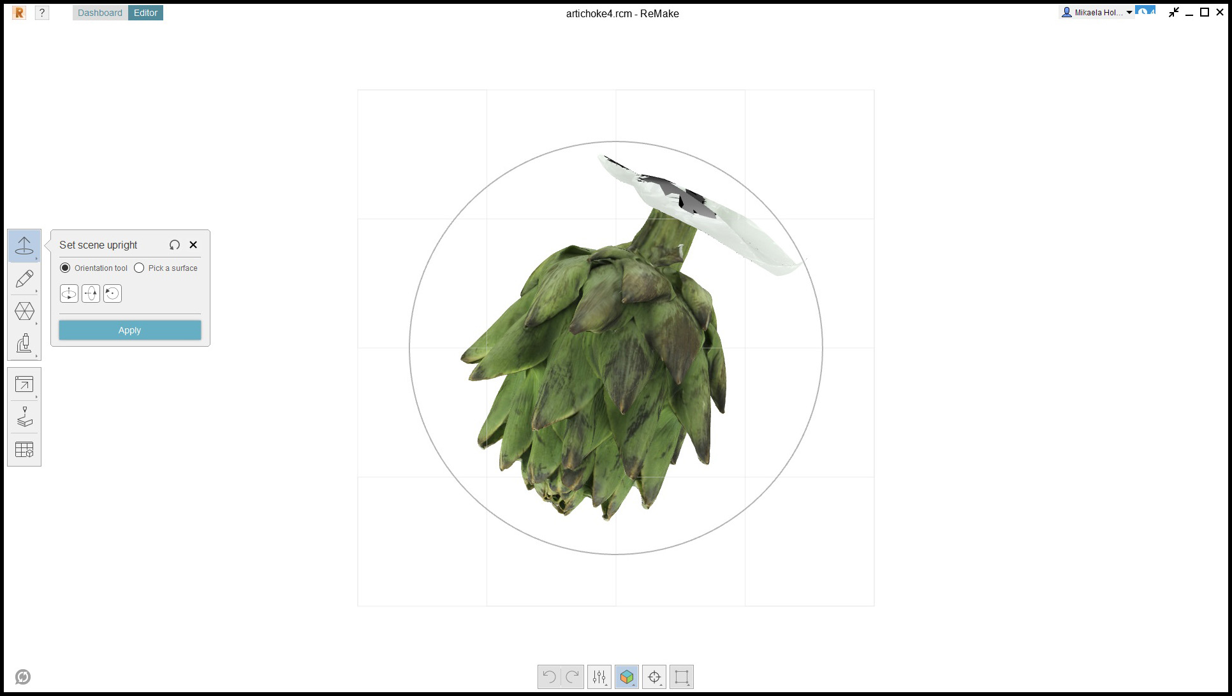Select the Orientation tool radio button

click(65, 268)
